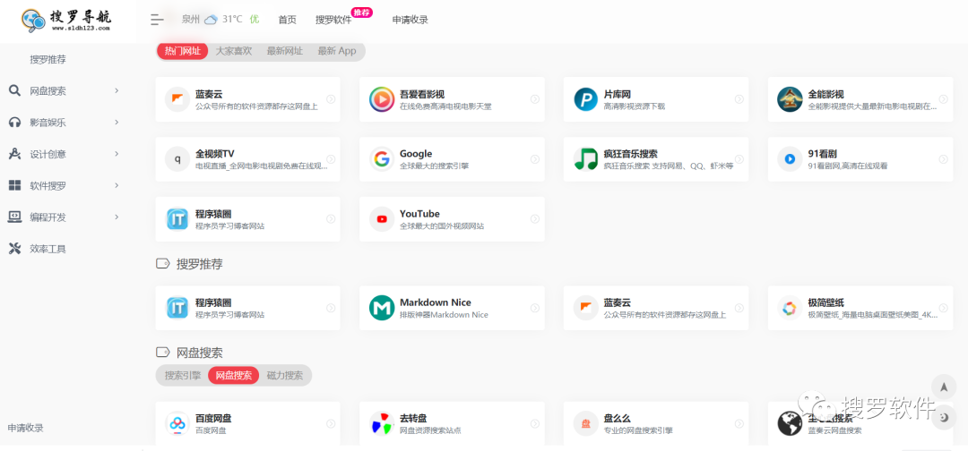Open the 去转盘 colored icon
Screen dimensions: 968x451
tap(382, 423)
